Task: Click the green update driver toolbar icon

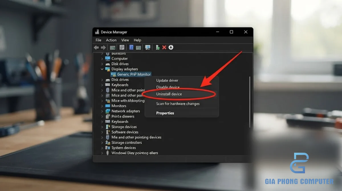Action: [x=157, y=47]
